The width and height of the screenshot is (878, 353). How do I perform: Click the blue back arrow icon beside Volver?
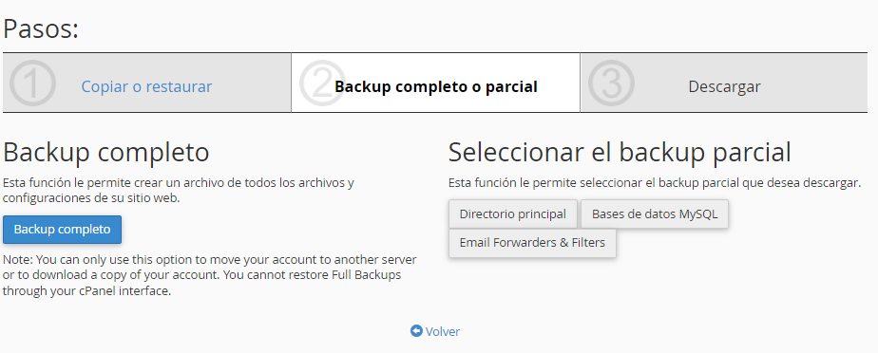click(x=416, y=331)
